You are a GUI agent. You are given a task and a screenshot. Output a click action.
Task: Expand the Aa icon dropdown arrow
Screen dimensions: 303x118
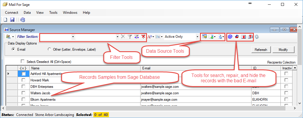pos(153,37)
